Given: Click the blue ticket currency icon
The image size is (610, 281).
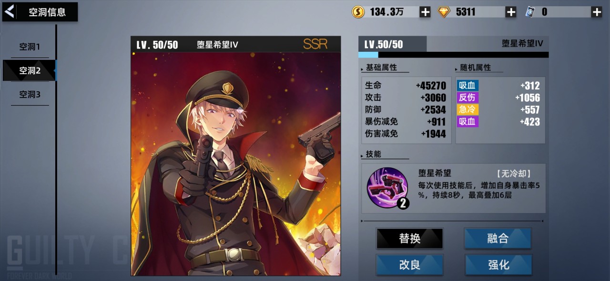Looking at the screenshot, I should pos(530,12).
